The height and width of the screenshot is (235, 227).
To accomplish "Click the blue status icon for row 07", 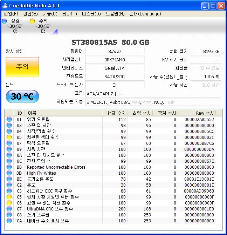I will 9,143.
